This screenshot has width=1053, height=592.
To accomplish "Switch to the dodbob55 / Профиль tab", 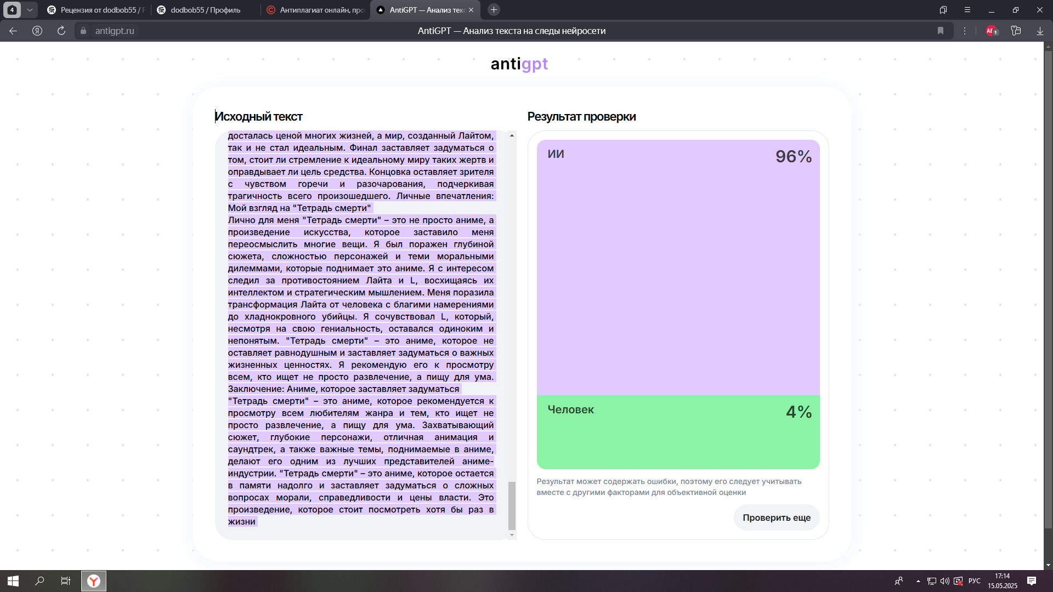I will tap(206, 10).
